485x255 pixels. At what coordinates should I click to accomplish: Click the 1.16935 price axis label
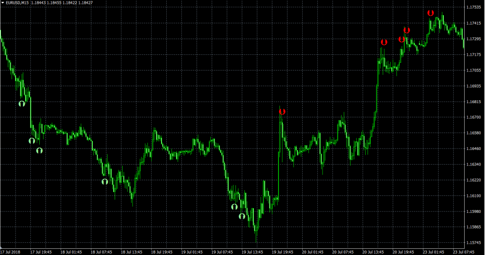pos(474,86)
